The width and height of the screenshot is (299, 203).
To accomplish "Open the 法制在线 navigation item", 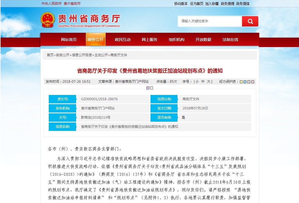I will 230,40.
